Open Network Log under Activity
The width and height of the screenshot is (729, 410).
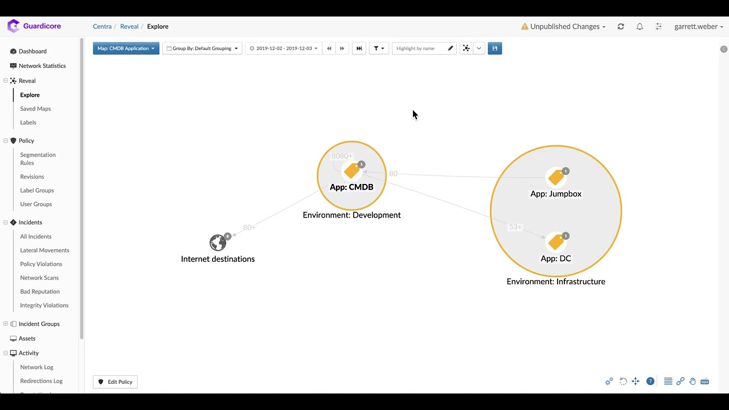(36, 367)
